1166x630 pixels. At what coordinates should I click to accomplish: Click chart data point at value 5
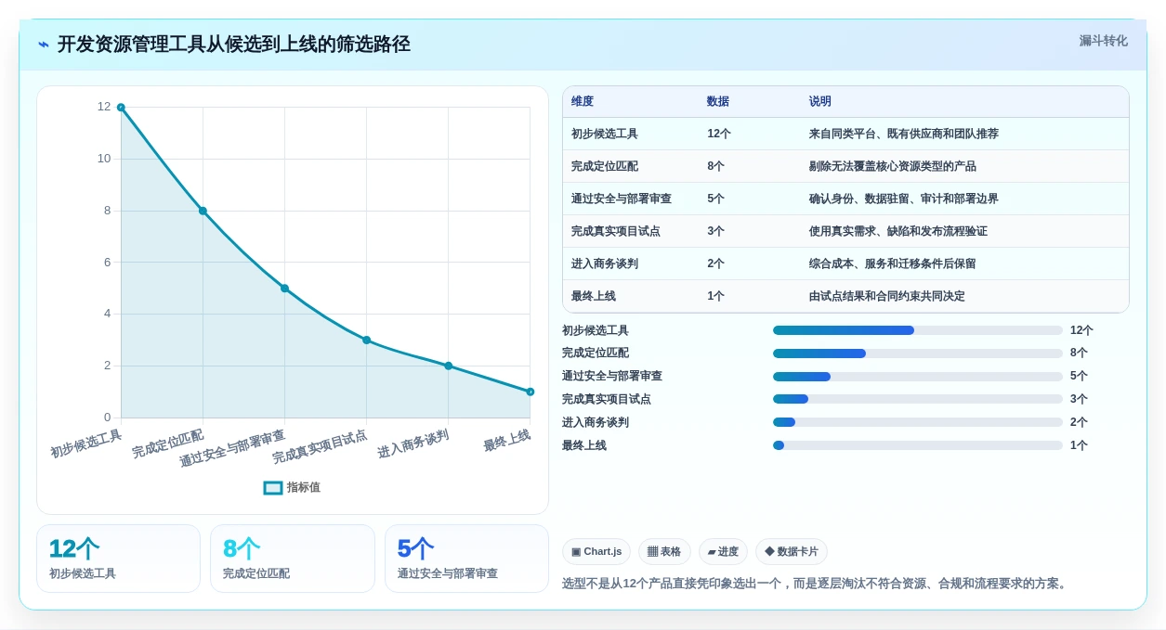tap(284, 289)
